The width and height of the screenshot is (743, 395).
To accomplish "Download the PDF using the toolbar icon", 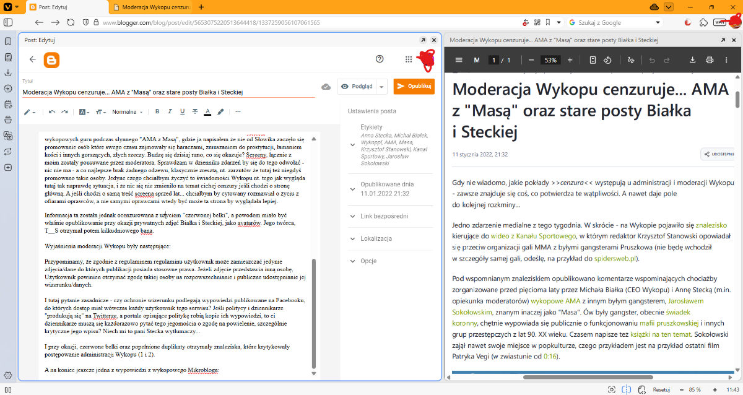I will tap(692, 60).
